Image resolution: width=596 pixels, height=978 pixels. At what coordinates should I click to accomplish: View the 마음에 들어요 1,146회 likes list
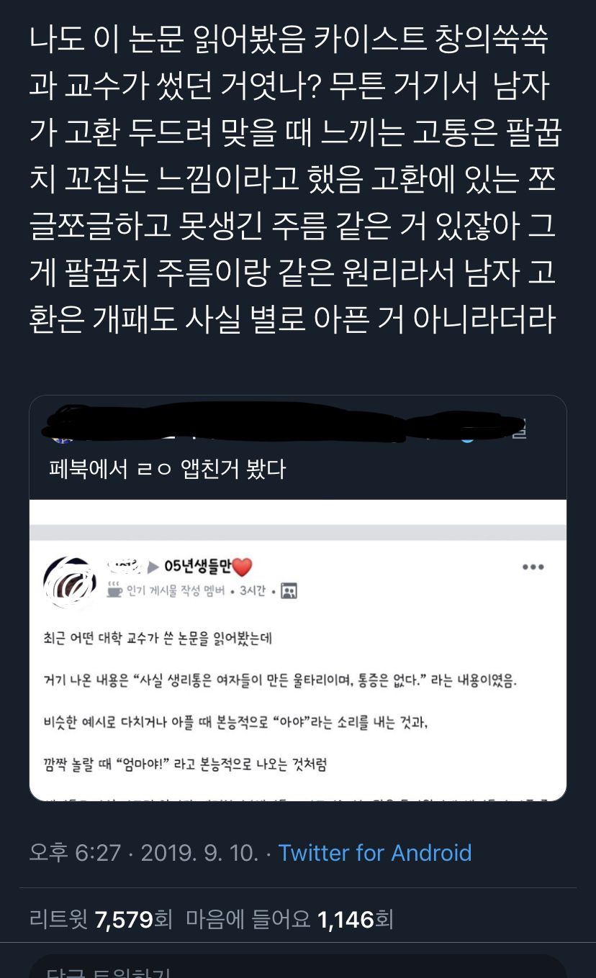[x=289, y=918]
